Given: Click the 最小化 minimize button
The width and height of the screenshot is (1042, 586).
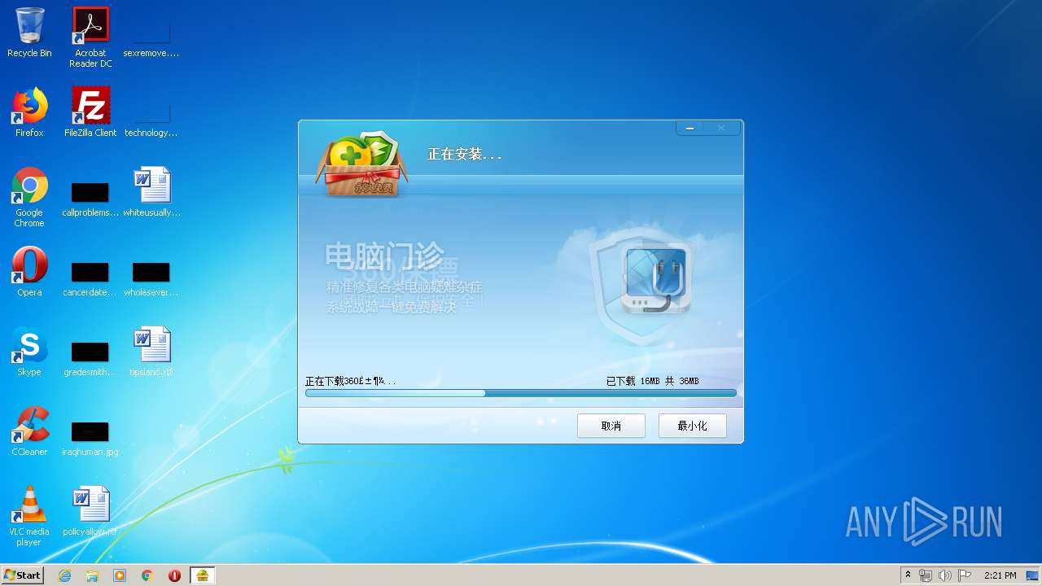Looking at the screenshot, I should pyautogui.click(x=693, y=426).
